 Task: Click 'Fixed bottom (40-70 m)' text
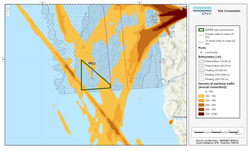pyautogui.click(x=218, y=66)
